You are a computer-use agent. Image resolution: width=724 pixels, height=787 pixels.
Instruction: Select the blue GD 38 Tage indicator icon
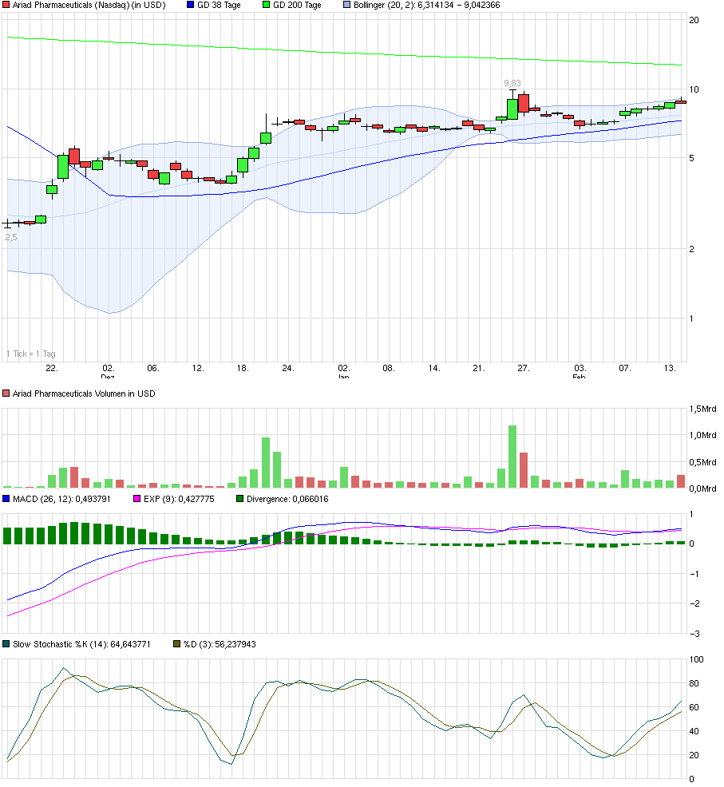(x=188, y=6)
